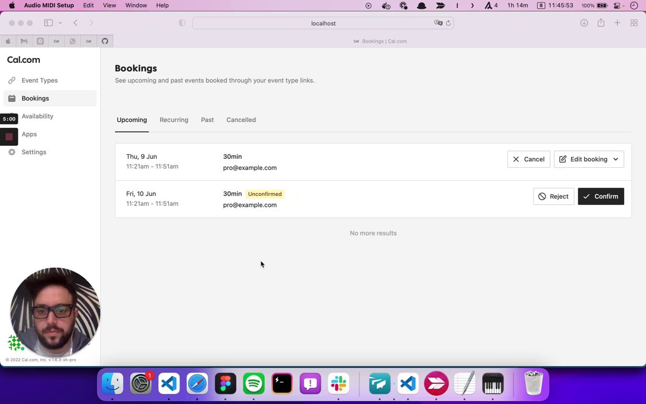Open the View menu
Screen dimensions: 646x404
click(109, 6)
